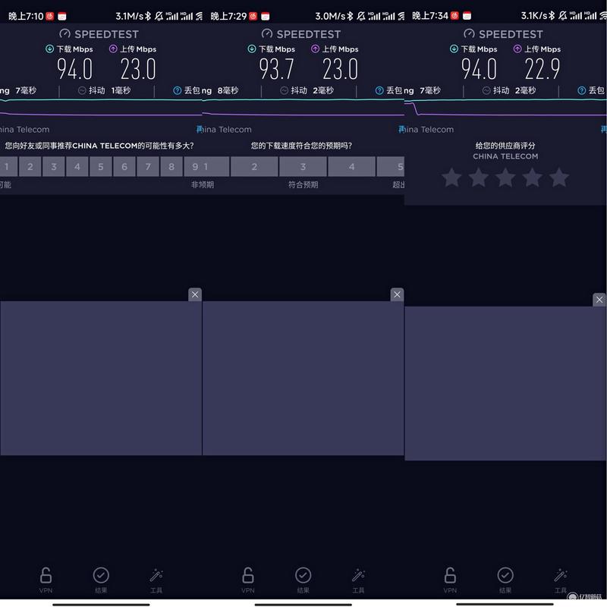The height and width of the screenshot is (607, 607).
Task: Tap the 8毫秒 ping value
Action: pyautogui.click(x=228, y=90)
